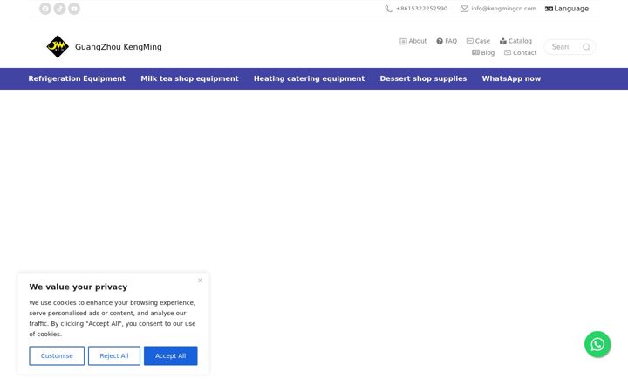Go to the About page
This screenshot has height=392, width=628.
[413, 41]
